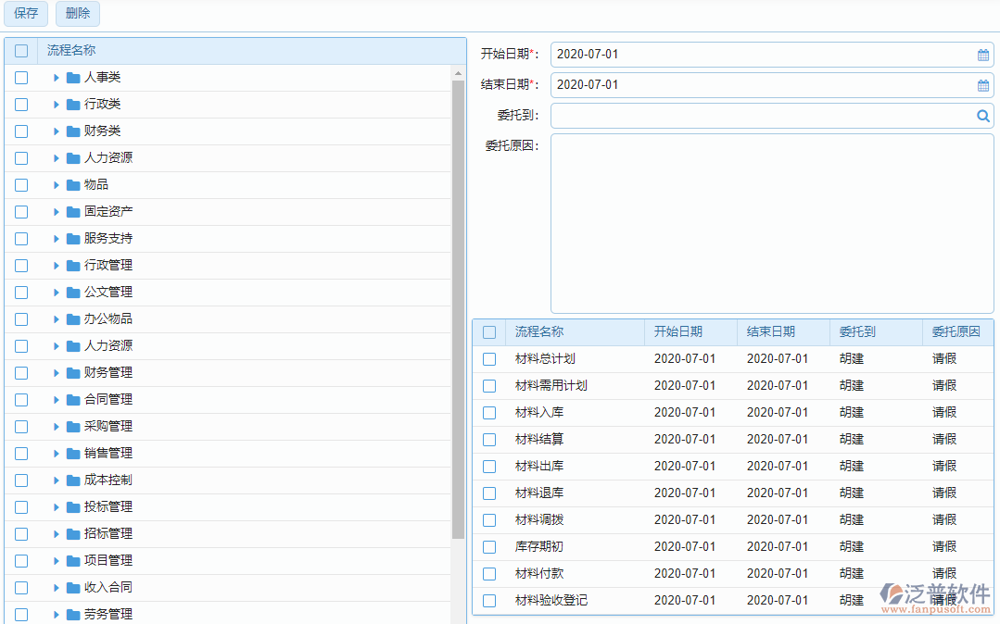This screenshot has height=624, width=1000.
Task: Select all delegations with the table header checkbox
Action: click(x=489, y=332)
